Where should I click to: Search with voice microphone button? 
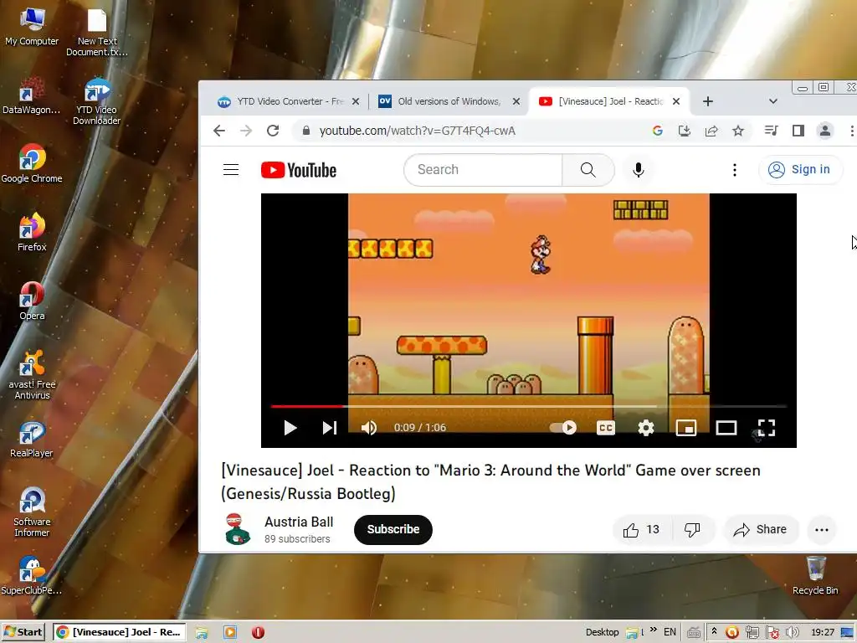click(x=638, y=169)
